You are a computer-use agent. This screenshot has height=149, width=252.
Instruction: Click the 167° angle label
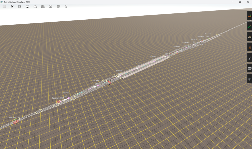tap(66, 96)
